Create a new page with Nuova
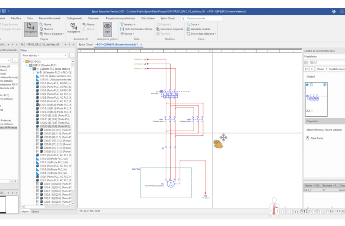345x226 pixels. click(x=46, y=24)
